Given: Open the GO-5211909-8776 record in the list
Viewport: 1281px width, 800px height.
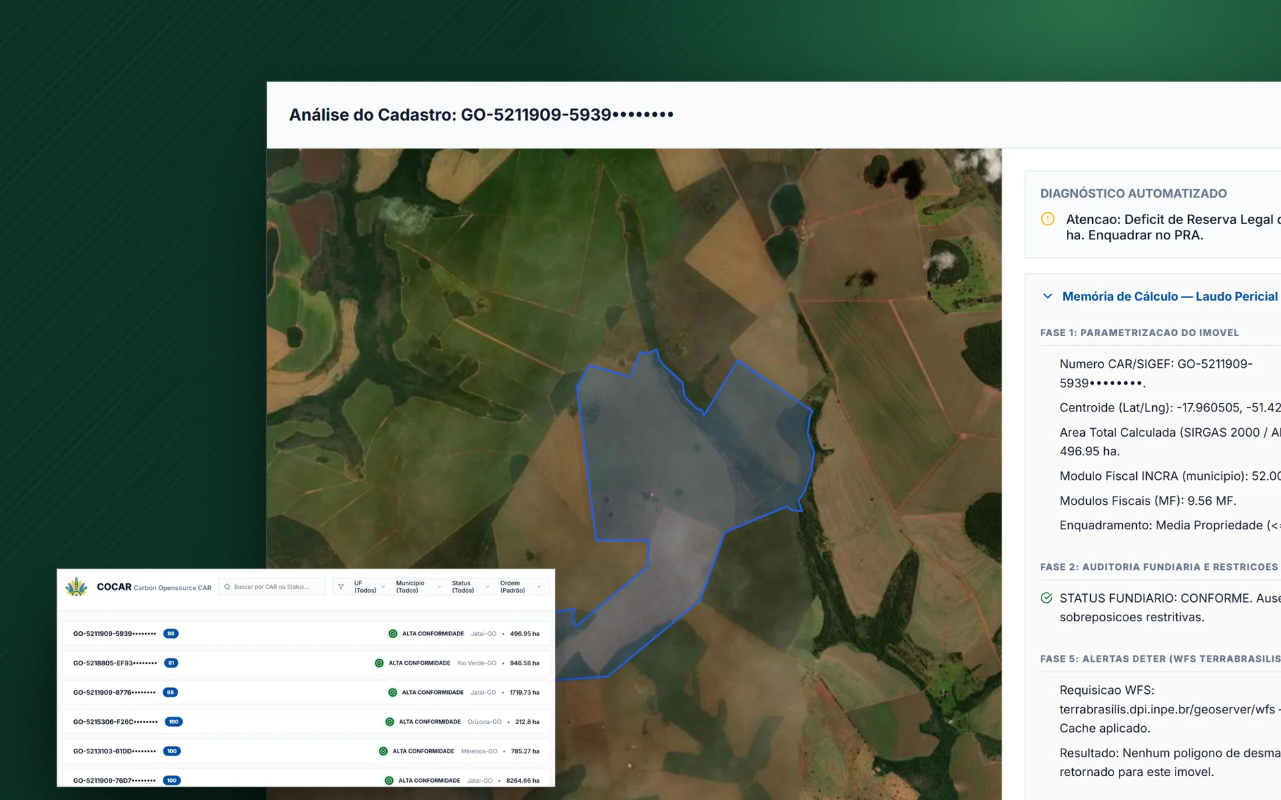Looking at the screenshot, I should click(306, 692).
